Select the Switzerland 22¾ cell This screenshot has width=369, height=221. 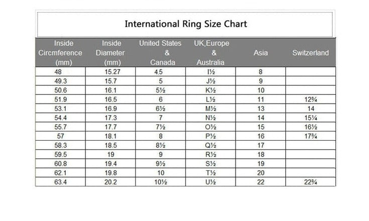click(x=310, y=181)
